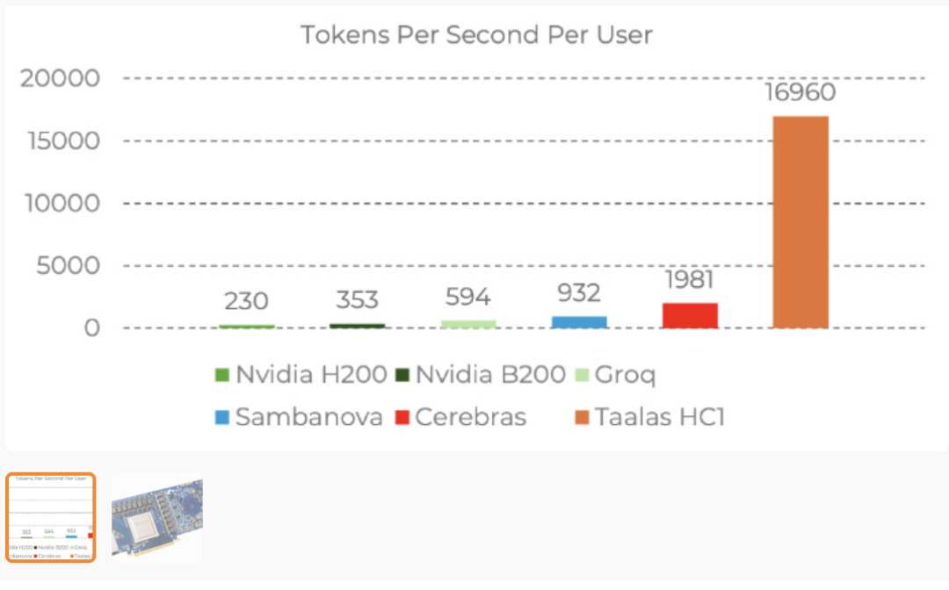Viewport: 949px width, 590px height.
Task: Click the green Nvidia H200 legend swatch
Action: point(222,376)
